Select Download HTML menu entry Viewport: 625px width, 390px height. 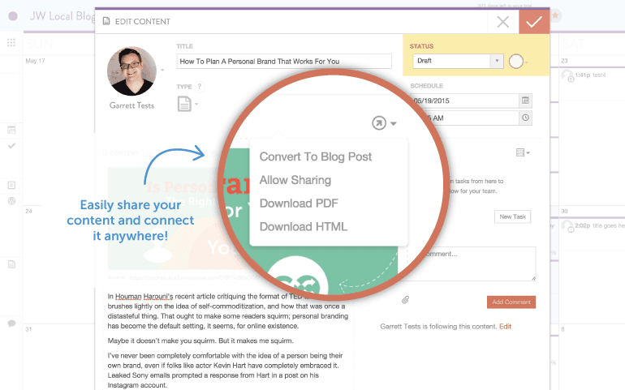pyautogui.click(x=304, y=227)
